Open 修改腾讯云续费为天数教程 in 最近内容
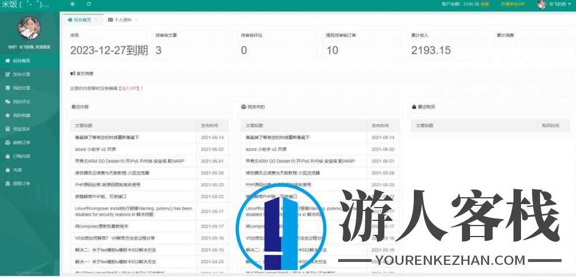Image resolution: width=576 pixels, height=277 pixels. 112,173
